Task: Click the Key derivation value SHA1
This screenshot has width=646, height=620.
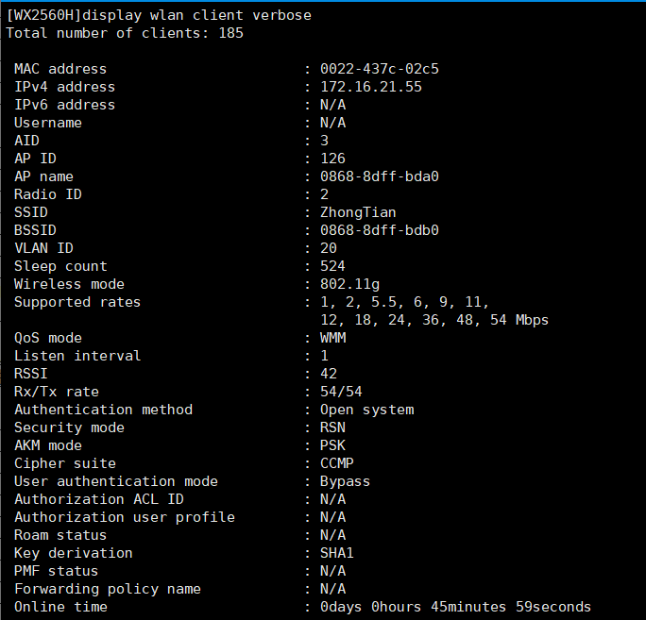Action: (x=337, y=553)
